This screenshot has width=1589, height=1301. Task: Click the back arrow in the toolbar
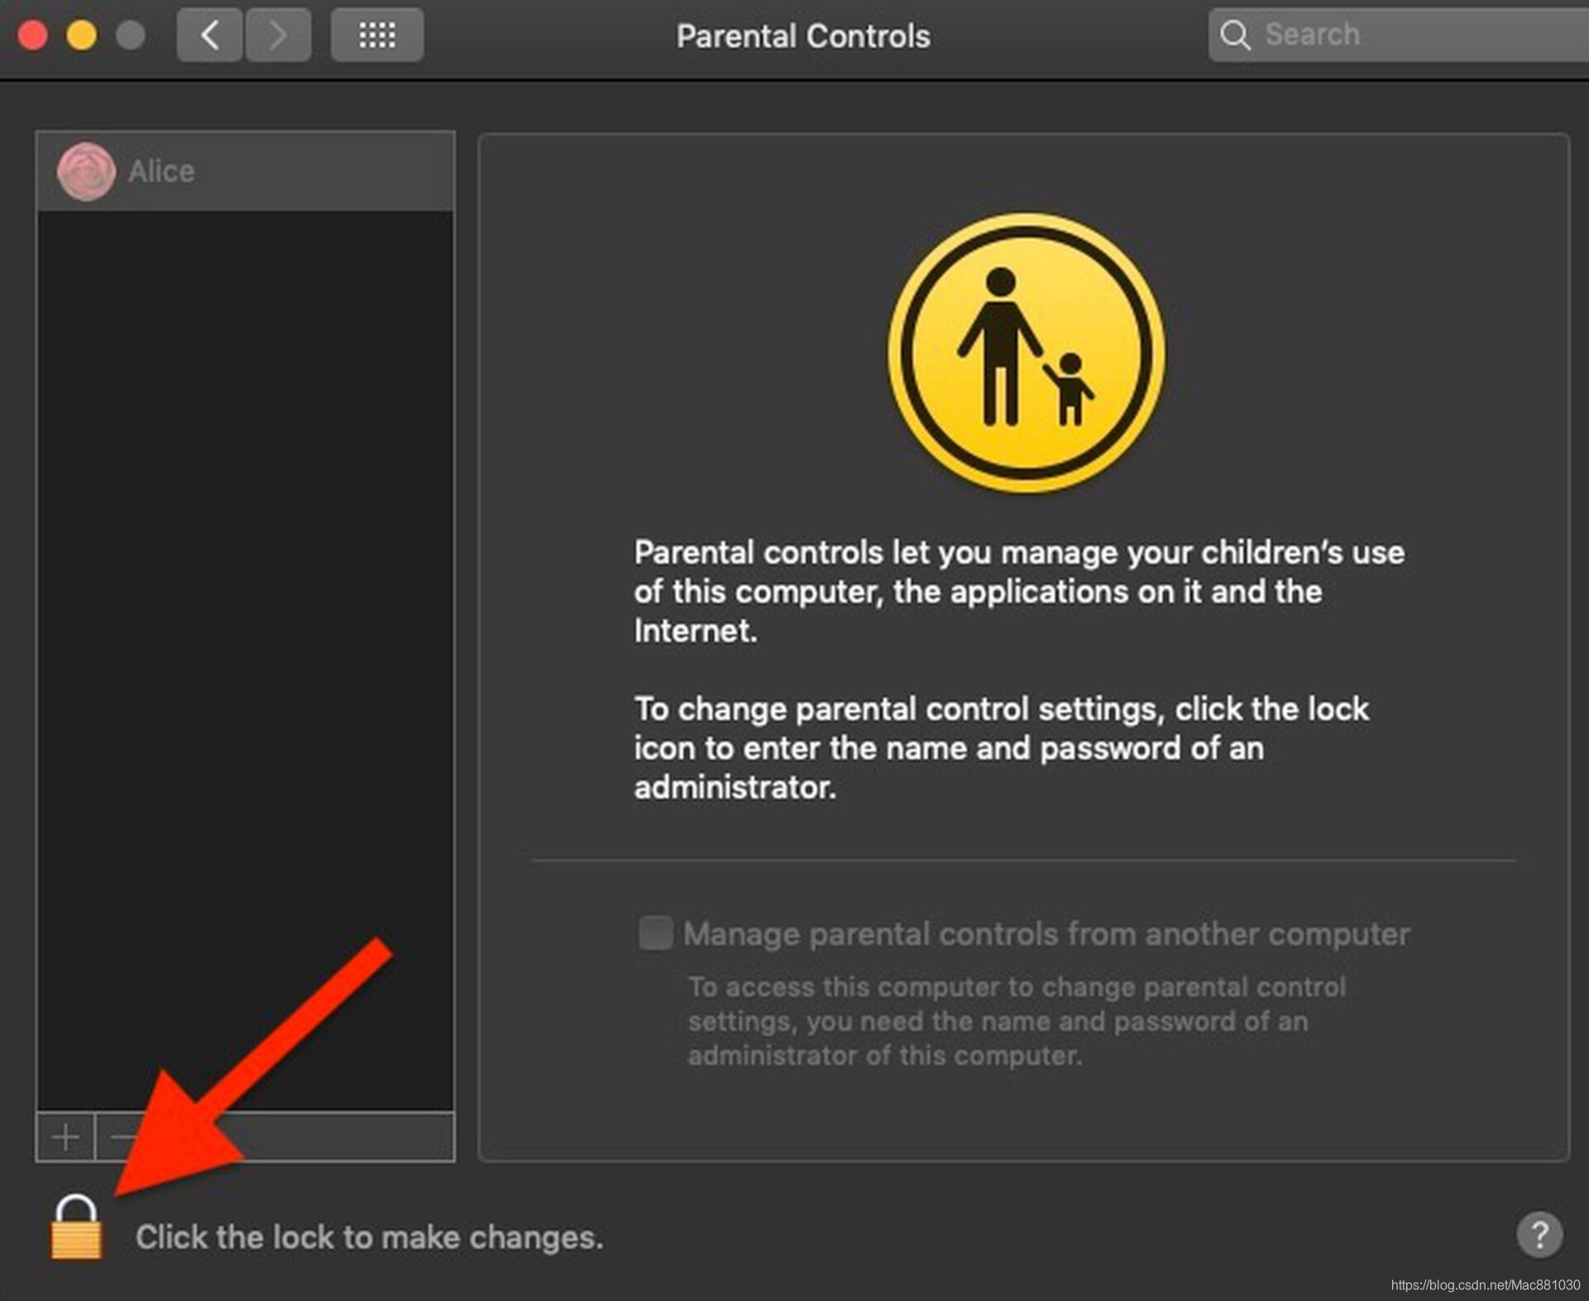[209, 35]
